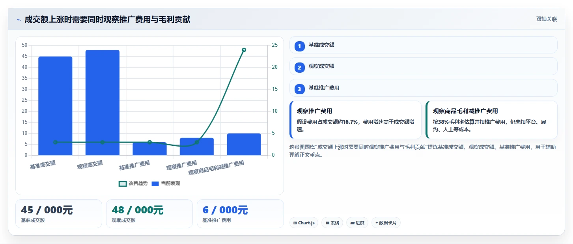
Task: Open the 观察推广费用 info card
Action: (x=355, y=120)
